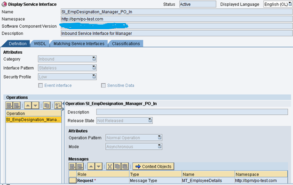
Task: Click the Namespace column header in Messages
Action: click(261, 174)
